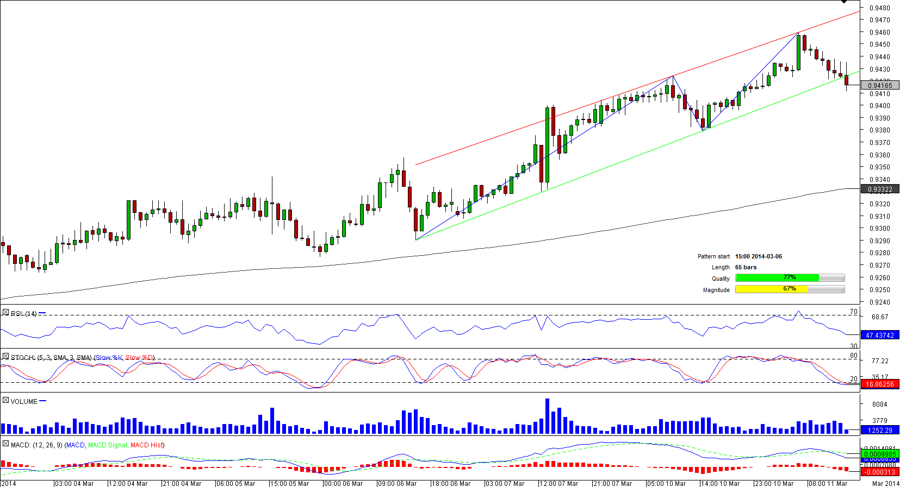Click the 12:00 07 Mar time axis label
The width and height of the screenshot is (900, 487).
(558, 483)
